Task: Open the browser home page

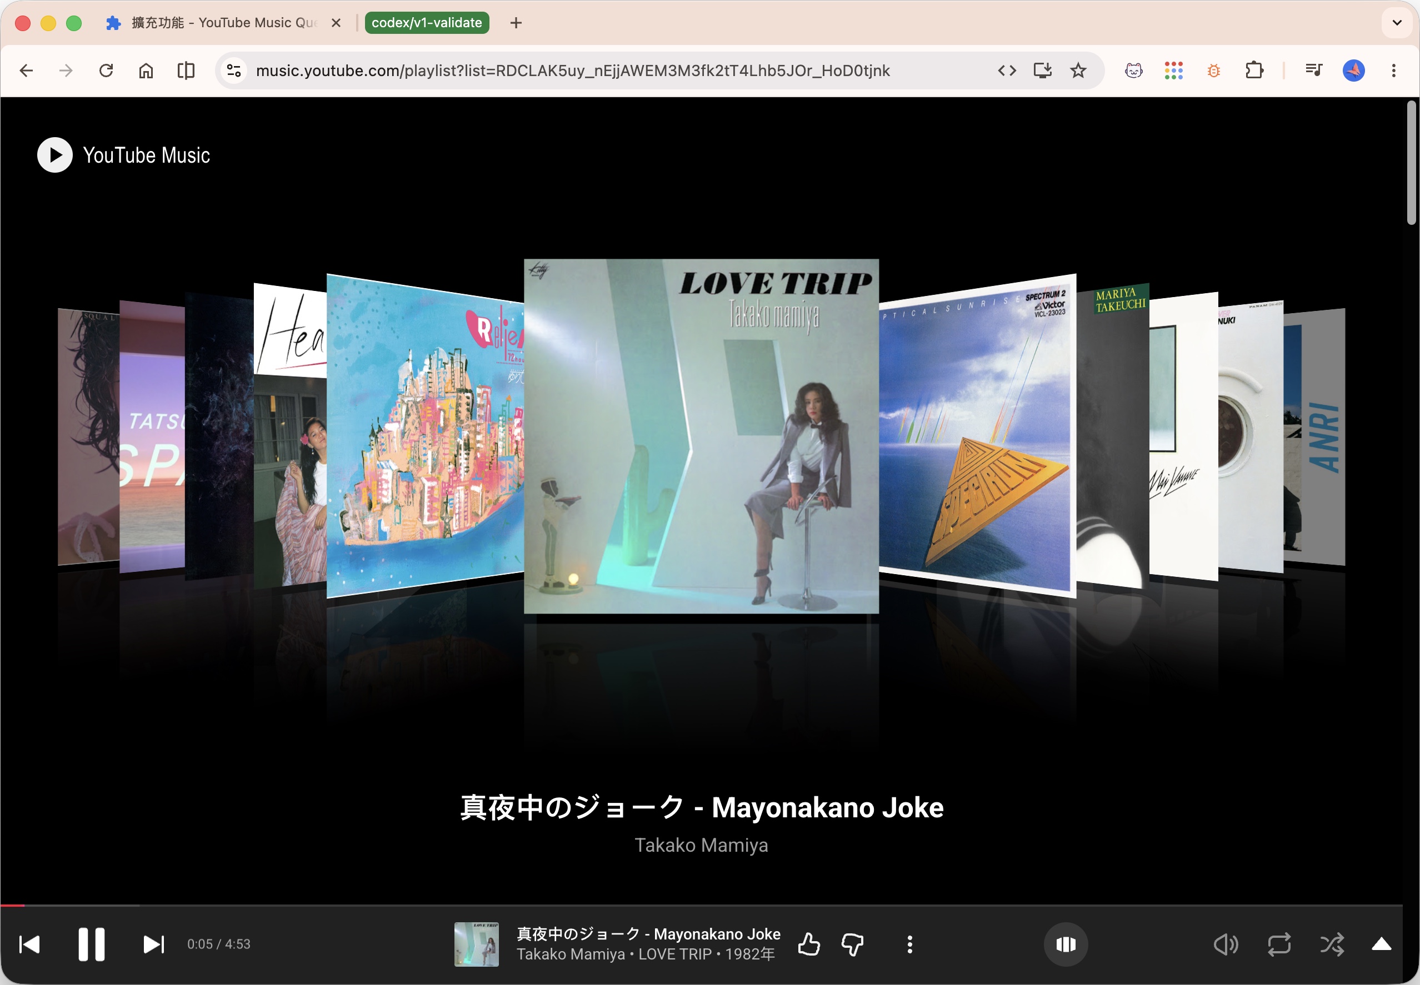Action: [146, 71]
